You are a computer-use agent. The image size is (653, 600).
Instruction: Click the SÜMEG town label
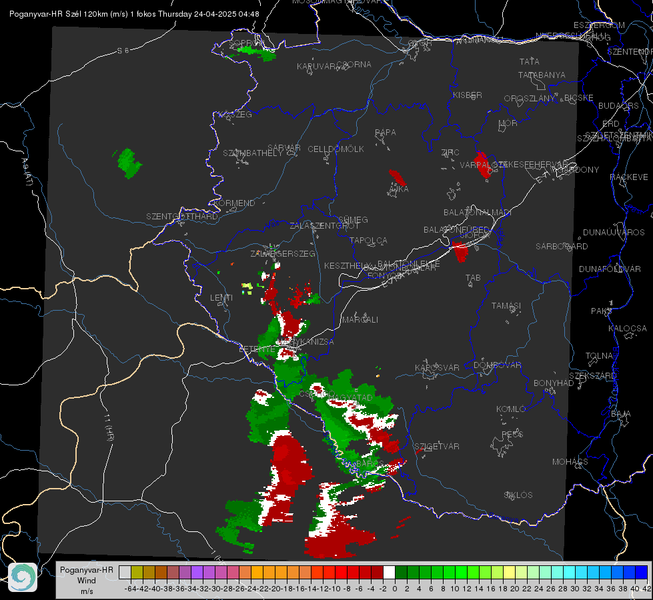point(353,219)
